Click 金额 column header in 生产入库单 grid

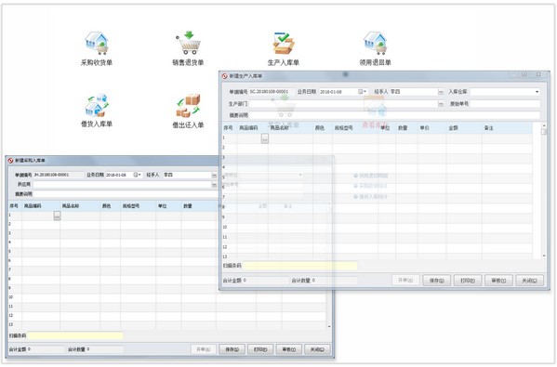point(464,128)
